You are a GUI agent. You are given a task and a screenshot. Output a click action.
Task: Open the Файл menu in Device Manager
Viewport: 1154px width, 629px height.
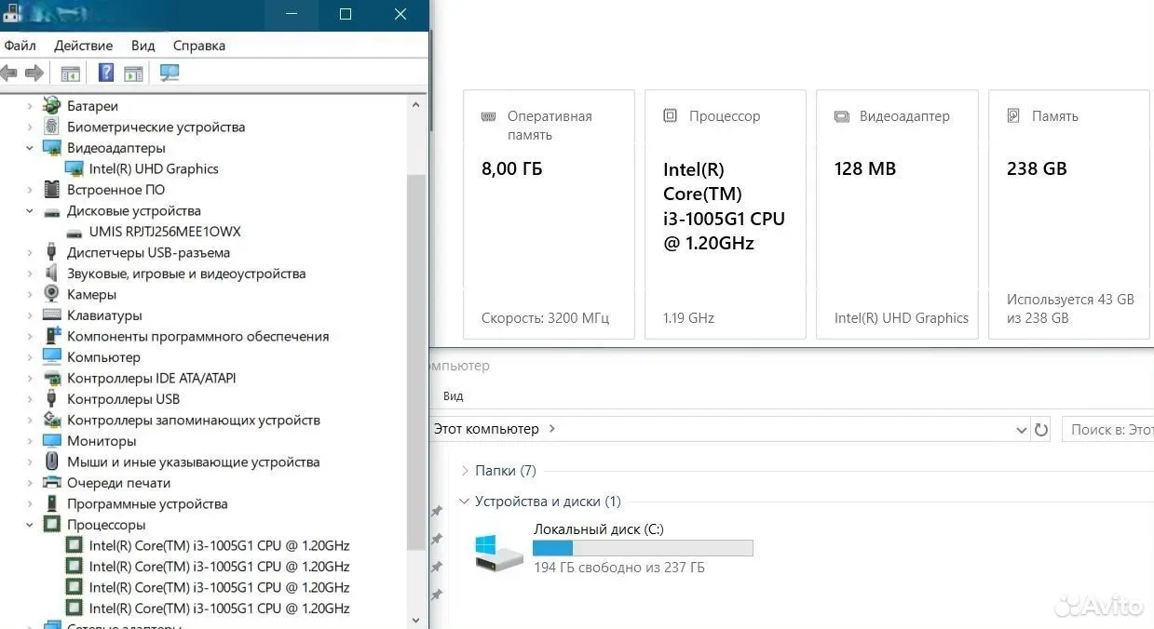20,46
